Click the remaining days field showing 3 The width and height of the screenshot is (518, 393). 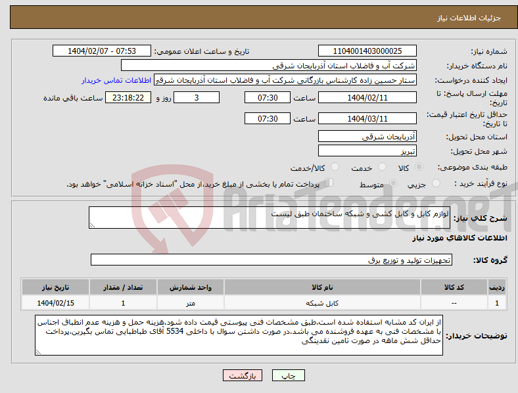(x=197, y=97)
